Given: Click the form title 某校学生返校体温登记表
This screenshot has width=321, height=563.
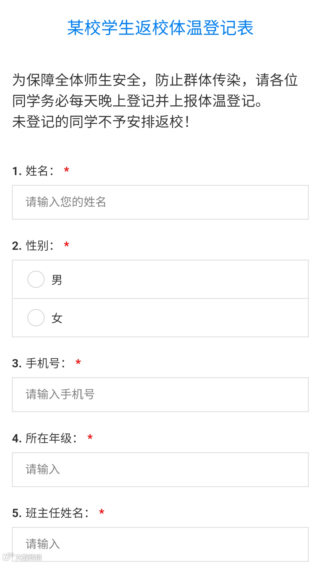Looking at the screenshot, I should (160, 28).
